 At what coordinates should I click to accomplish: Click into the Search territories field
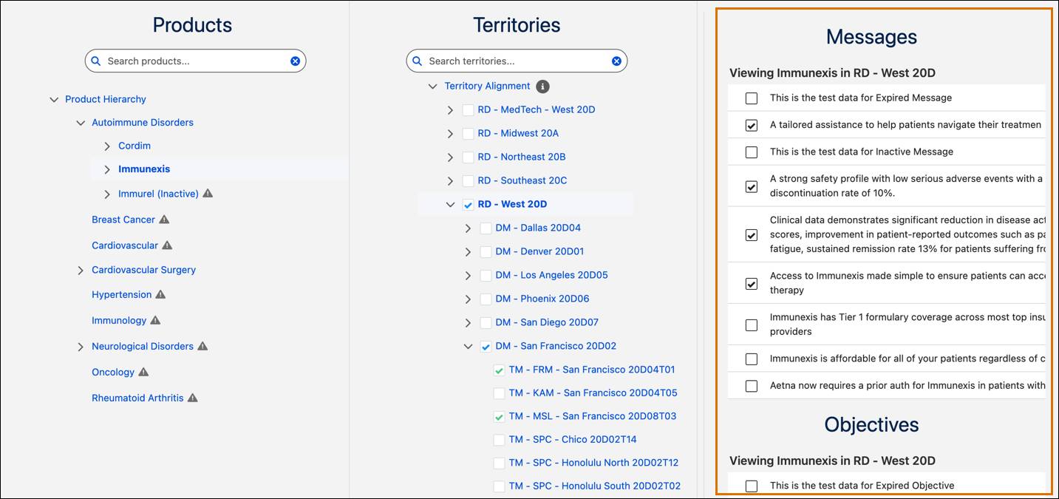517,61
